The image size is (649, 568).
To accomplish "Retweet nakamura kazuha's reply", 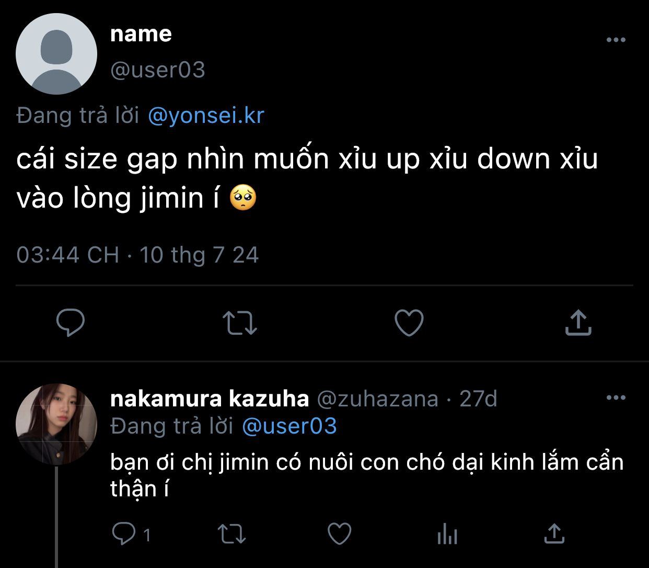I will (231, 534).
